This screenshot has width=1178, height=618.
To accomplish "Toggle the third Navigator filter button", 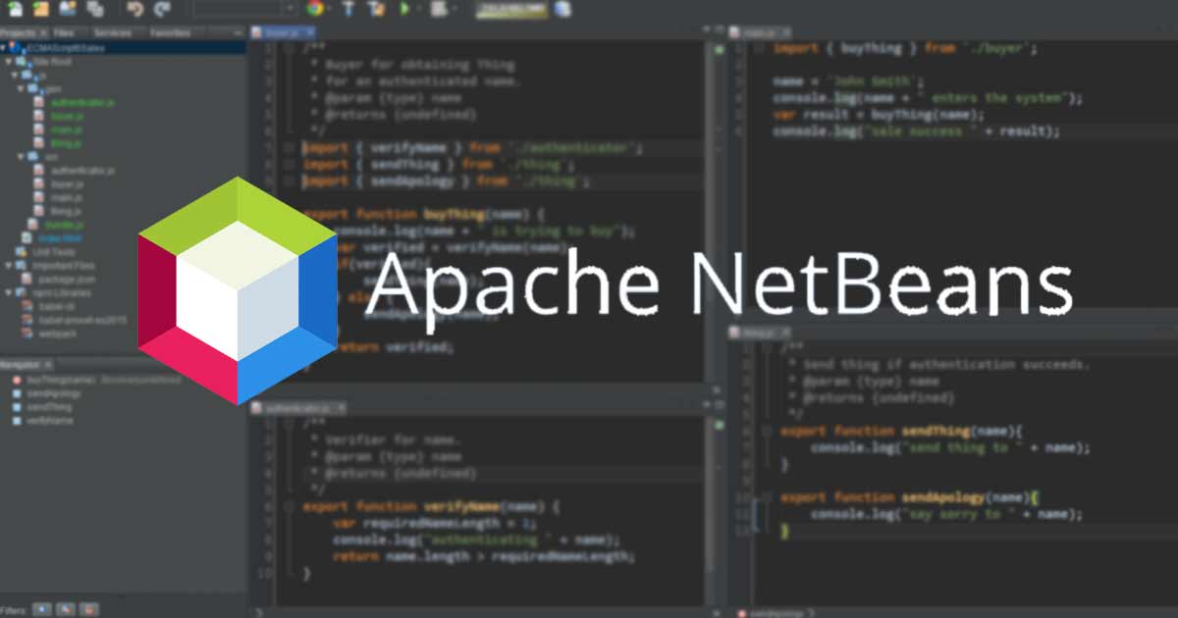I will [88, 609].
